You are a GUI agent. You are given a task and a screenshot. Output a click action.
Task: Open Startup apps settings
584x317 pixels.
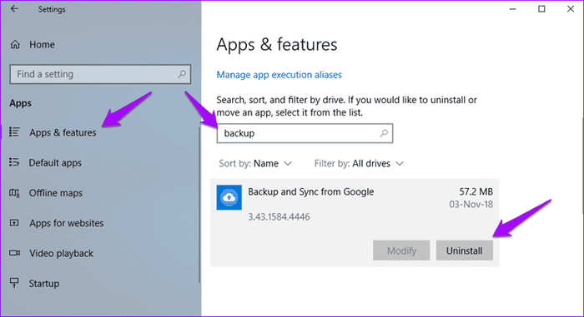pos(44,284)
